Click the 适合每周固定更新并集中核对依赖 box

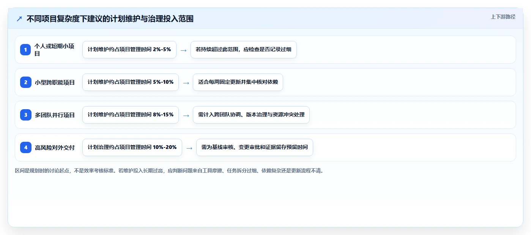click(238, 82)
